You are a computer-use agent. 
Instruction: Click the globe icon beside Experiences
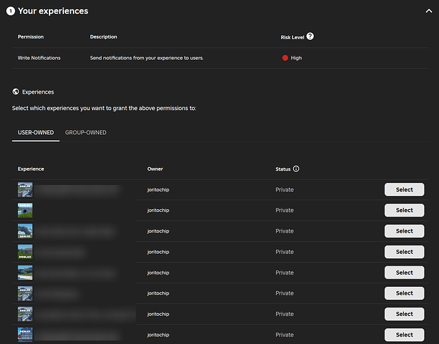(x=16, y=92)
